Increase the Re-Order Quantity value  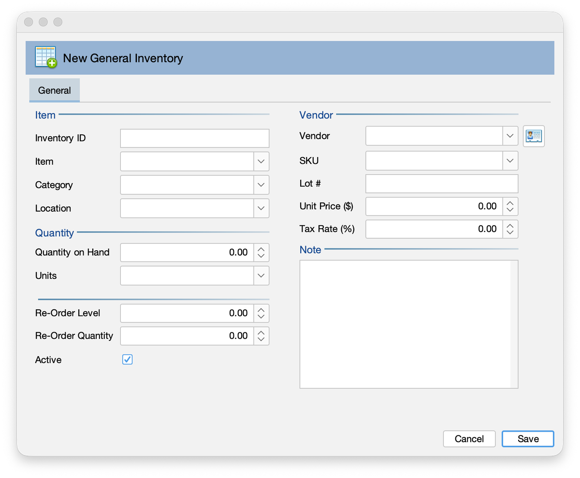pos(261,332)
